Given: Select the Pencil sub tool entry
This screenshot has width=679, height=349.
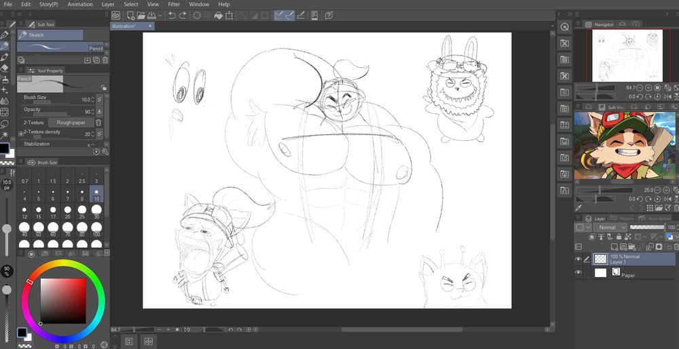Looking at the screenshot, I should [60, 47].
